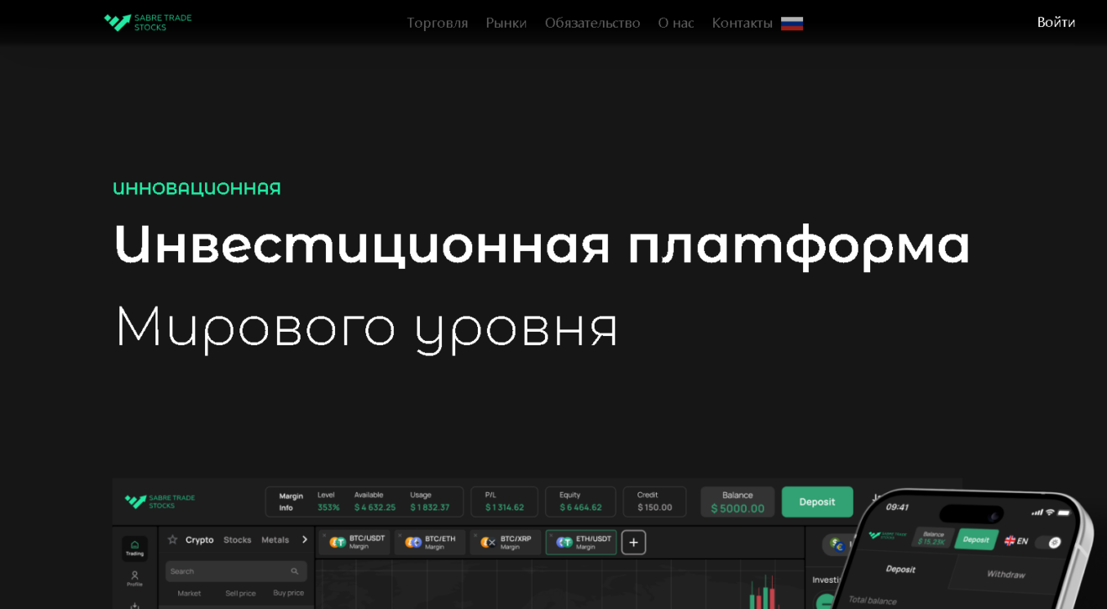
Task: Click the Sabre Trade logo inside the desktop platform preview
Action: (x=160, y=501)
